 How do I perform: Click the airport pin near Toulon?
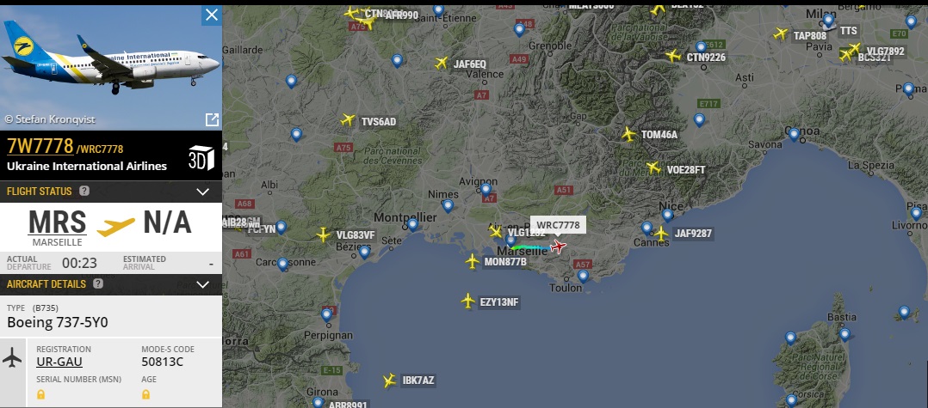[583, 275]
